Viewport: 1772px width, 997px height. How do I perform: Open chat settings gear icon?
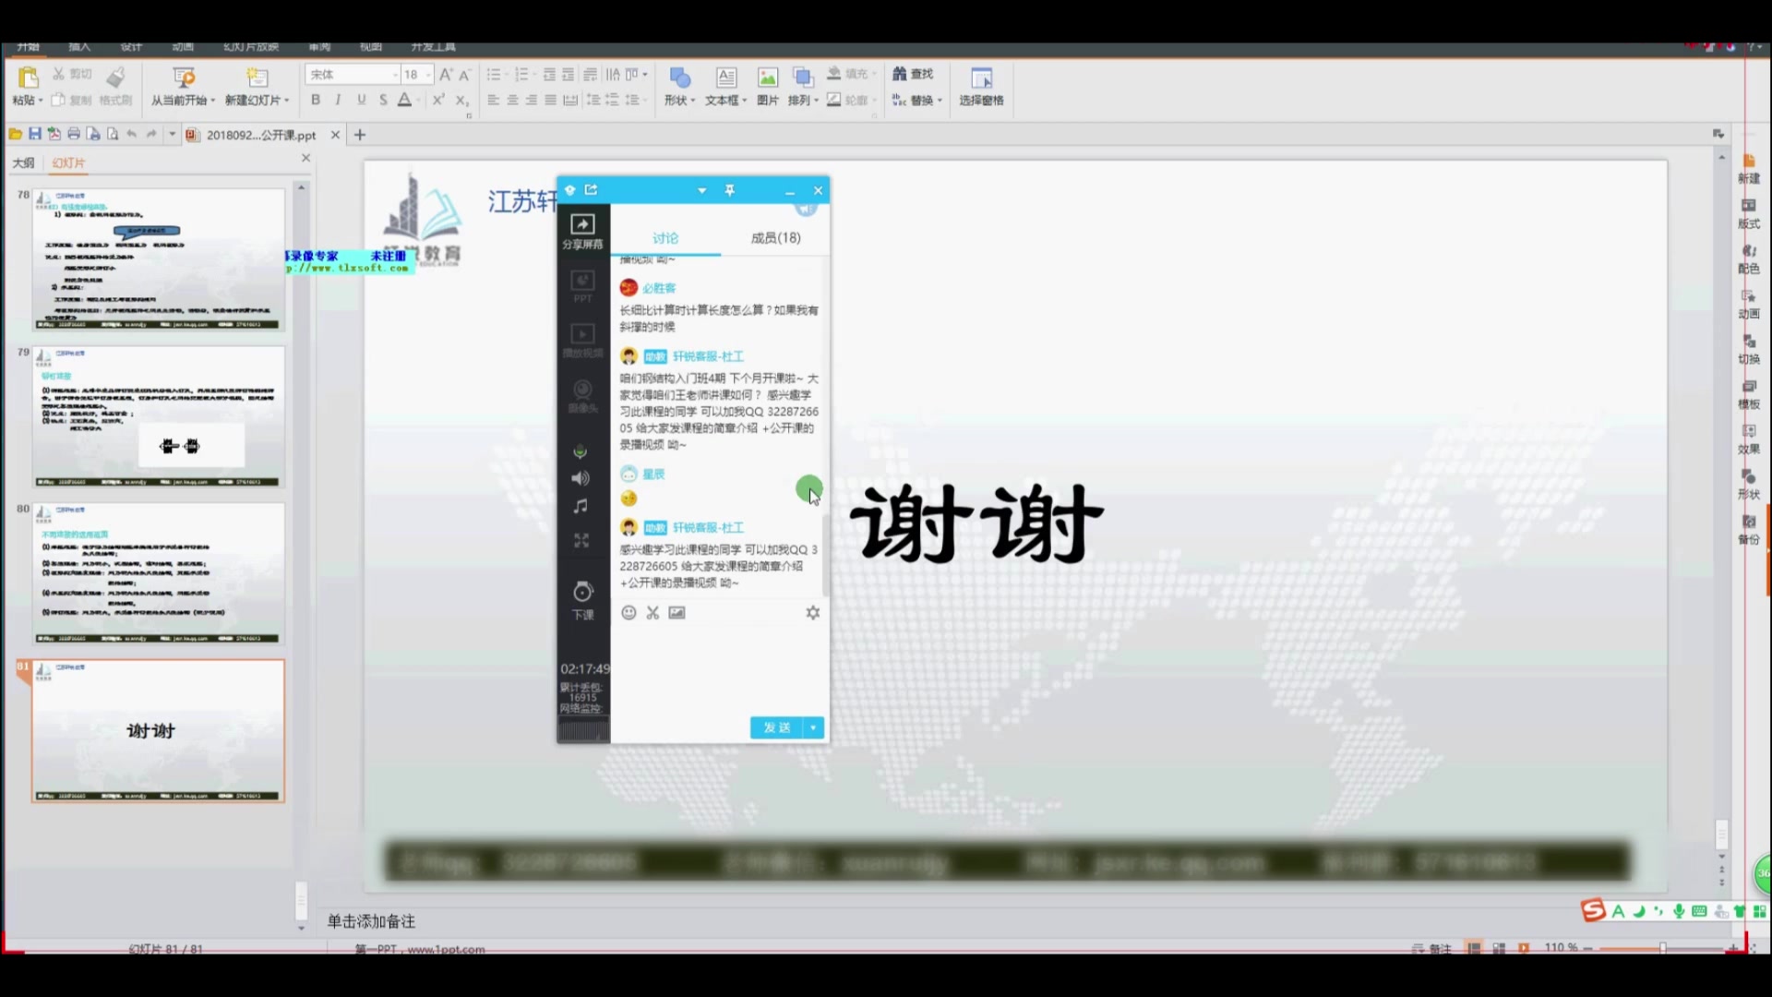coord(812,613)
